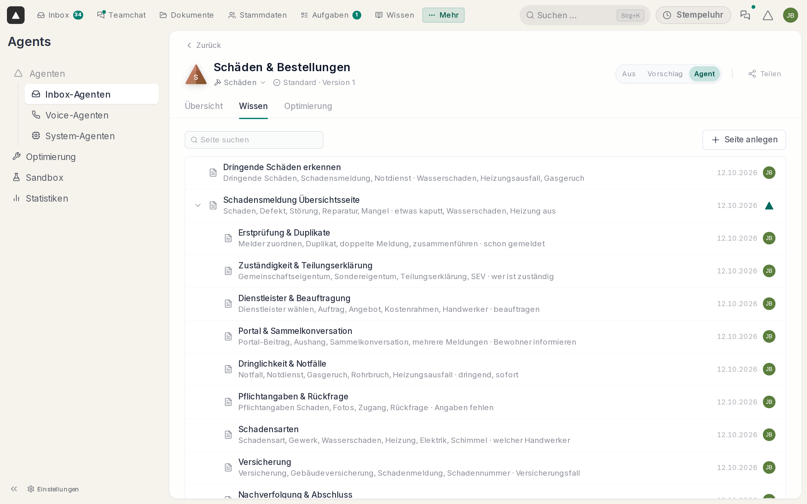This screenshot has width=807, height=504.
Task: Open Sandbox in the sidebar
Action: coord(38,178)
